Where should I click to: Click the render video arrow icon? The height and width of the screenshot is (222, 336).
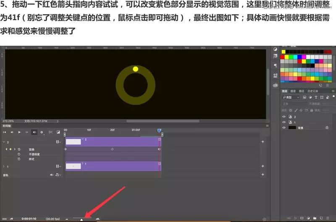[x=11, y=219]
